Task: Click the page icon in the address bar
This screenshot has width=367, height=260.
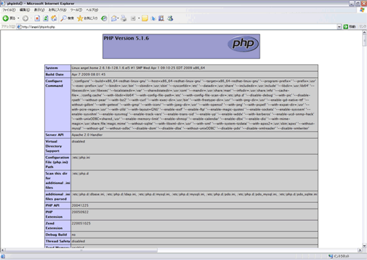Action: point(19,27)
